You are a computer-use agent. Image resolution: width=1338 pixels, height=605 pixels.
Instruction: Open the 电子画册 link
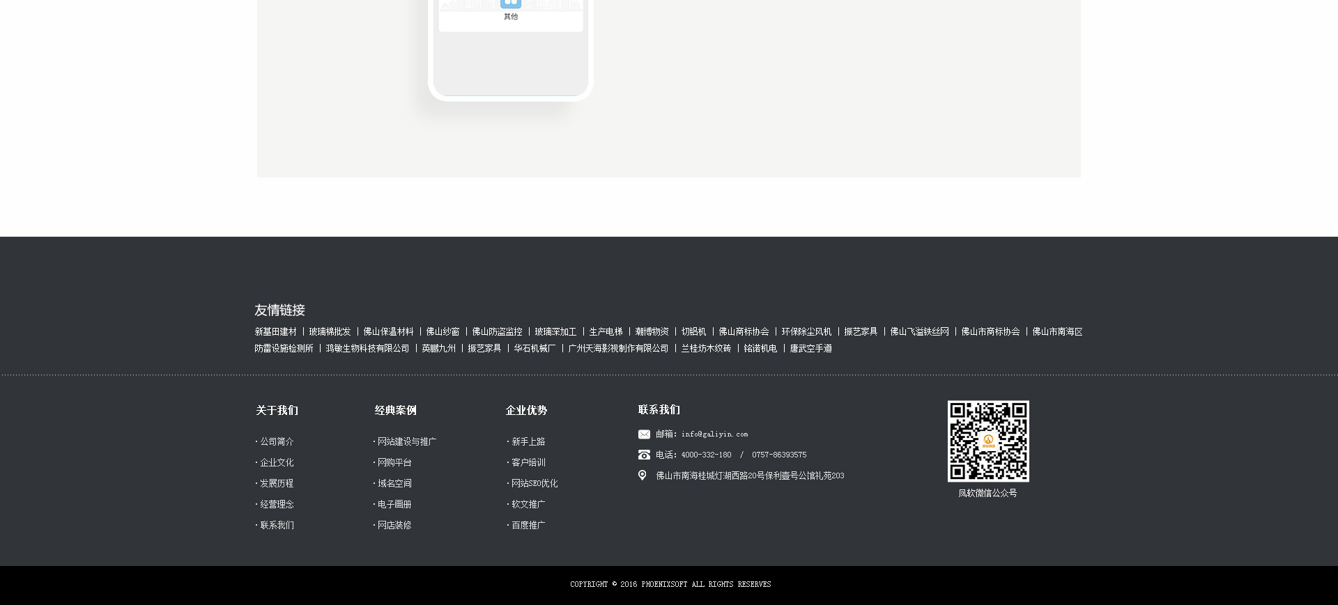tap(394, 505)
